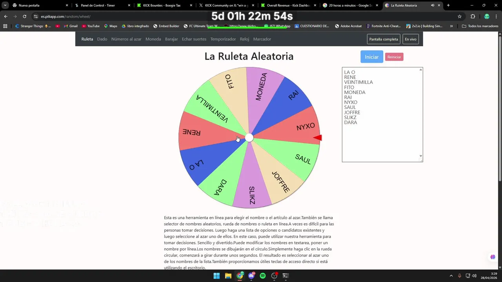Open Discord from the taskbar
This screenshot has width=502, height=282.
tap(251, 276)
